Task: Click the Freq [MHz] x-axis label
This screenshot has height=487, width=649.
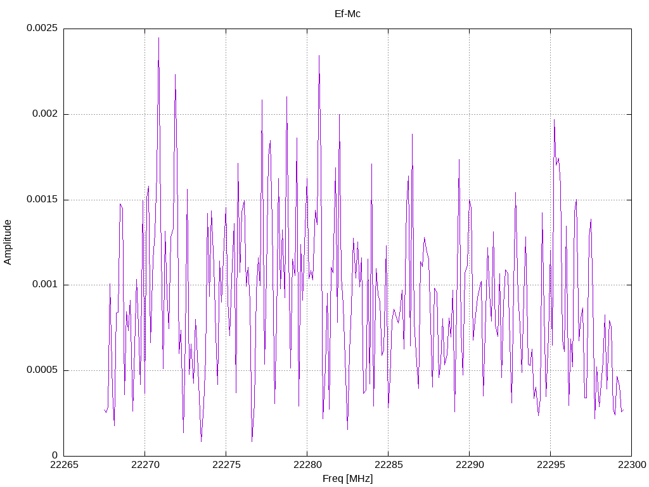Action: pos(348,479)
